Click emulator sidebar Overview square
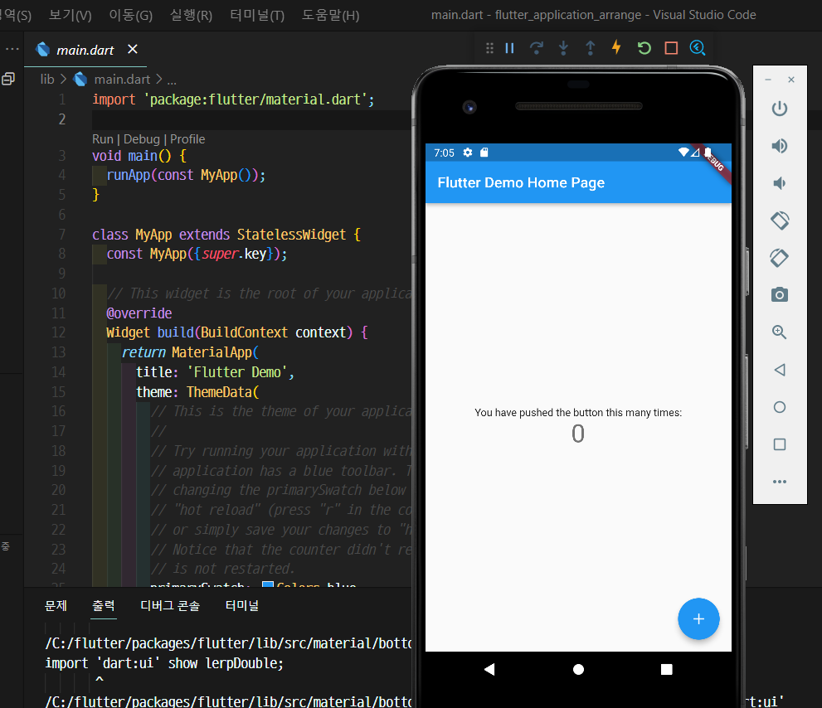This screenshot has width=822, height=708. [x=780, y=444]
